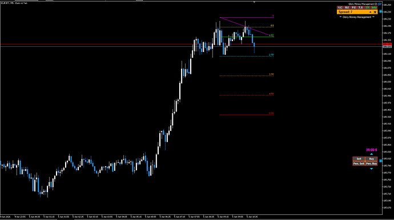The width and height of the screenshot is (394, 220).
Task: Click the cyan icon right of Buy button
Action: click(x=380, y=161)
